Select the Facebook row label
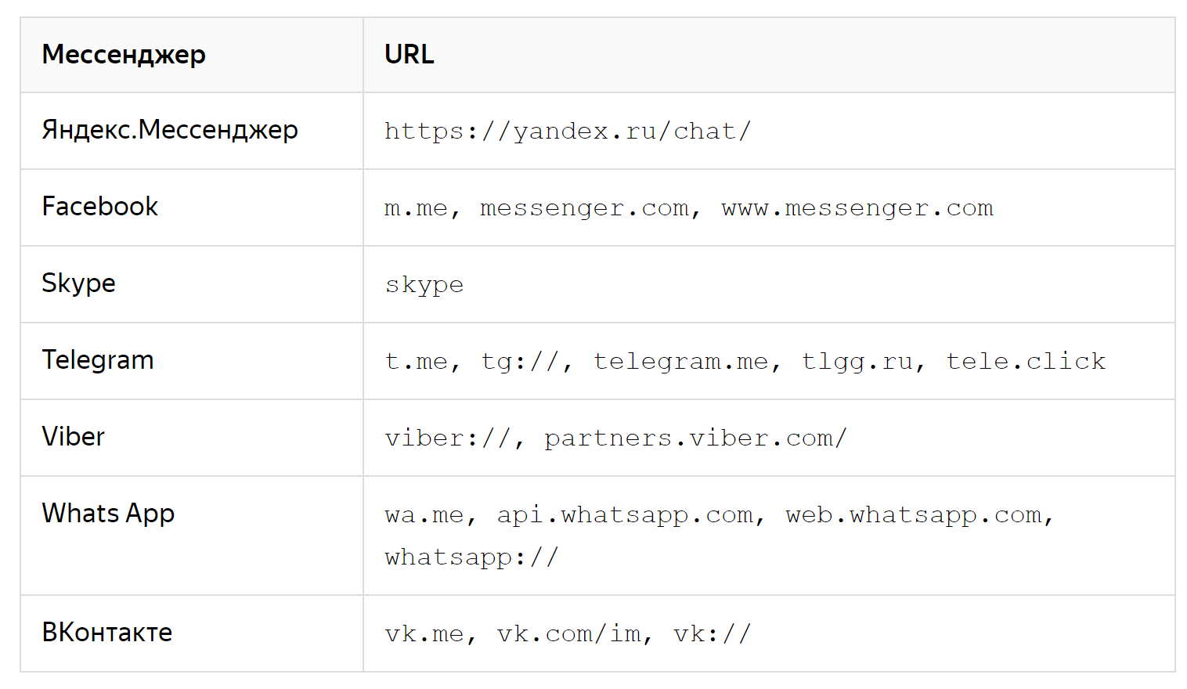The height and width of the screenshot is (689, 1187). 99,207
